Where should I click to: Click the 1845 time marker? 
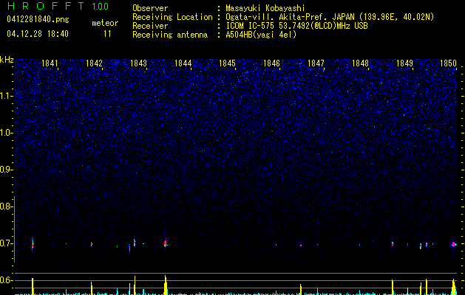tap(227, 63)
